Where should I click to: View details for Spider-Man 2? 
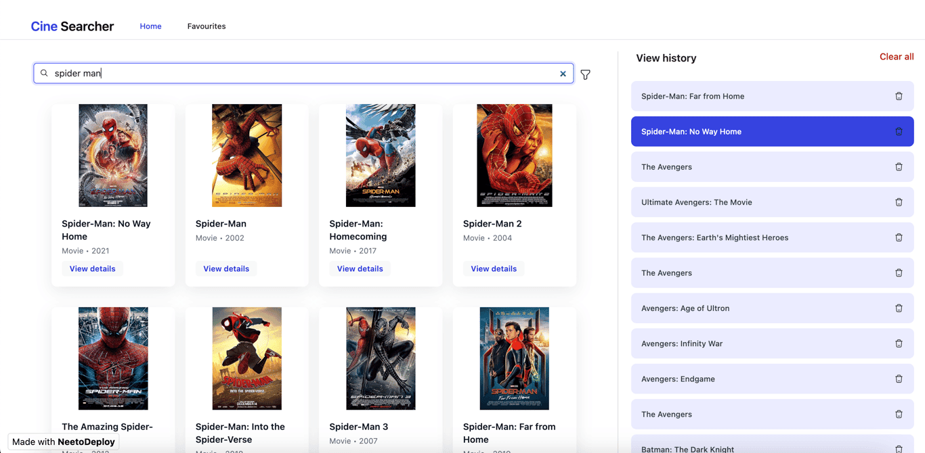[x=494, y=268]
